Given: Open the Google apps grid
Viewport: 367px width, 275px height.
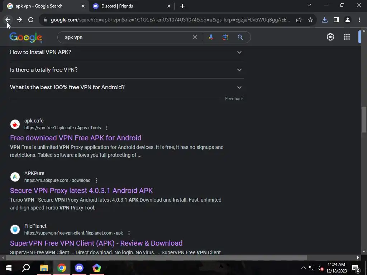Looking at the screenshot, I should click(x=347, y=37).
